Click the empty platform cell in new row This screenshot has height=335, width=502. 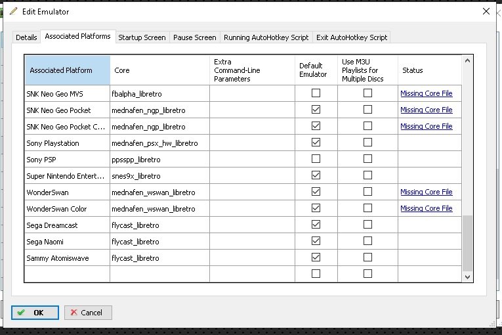(67, 274)
